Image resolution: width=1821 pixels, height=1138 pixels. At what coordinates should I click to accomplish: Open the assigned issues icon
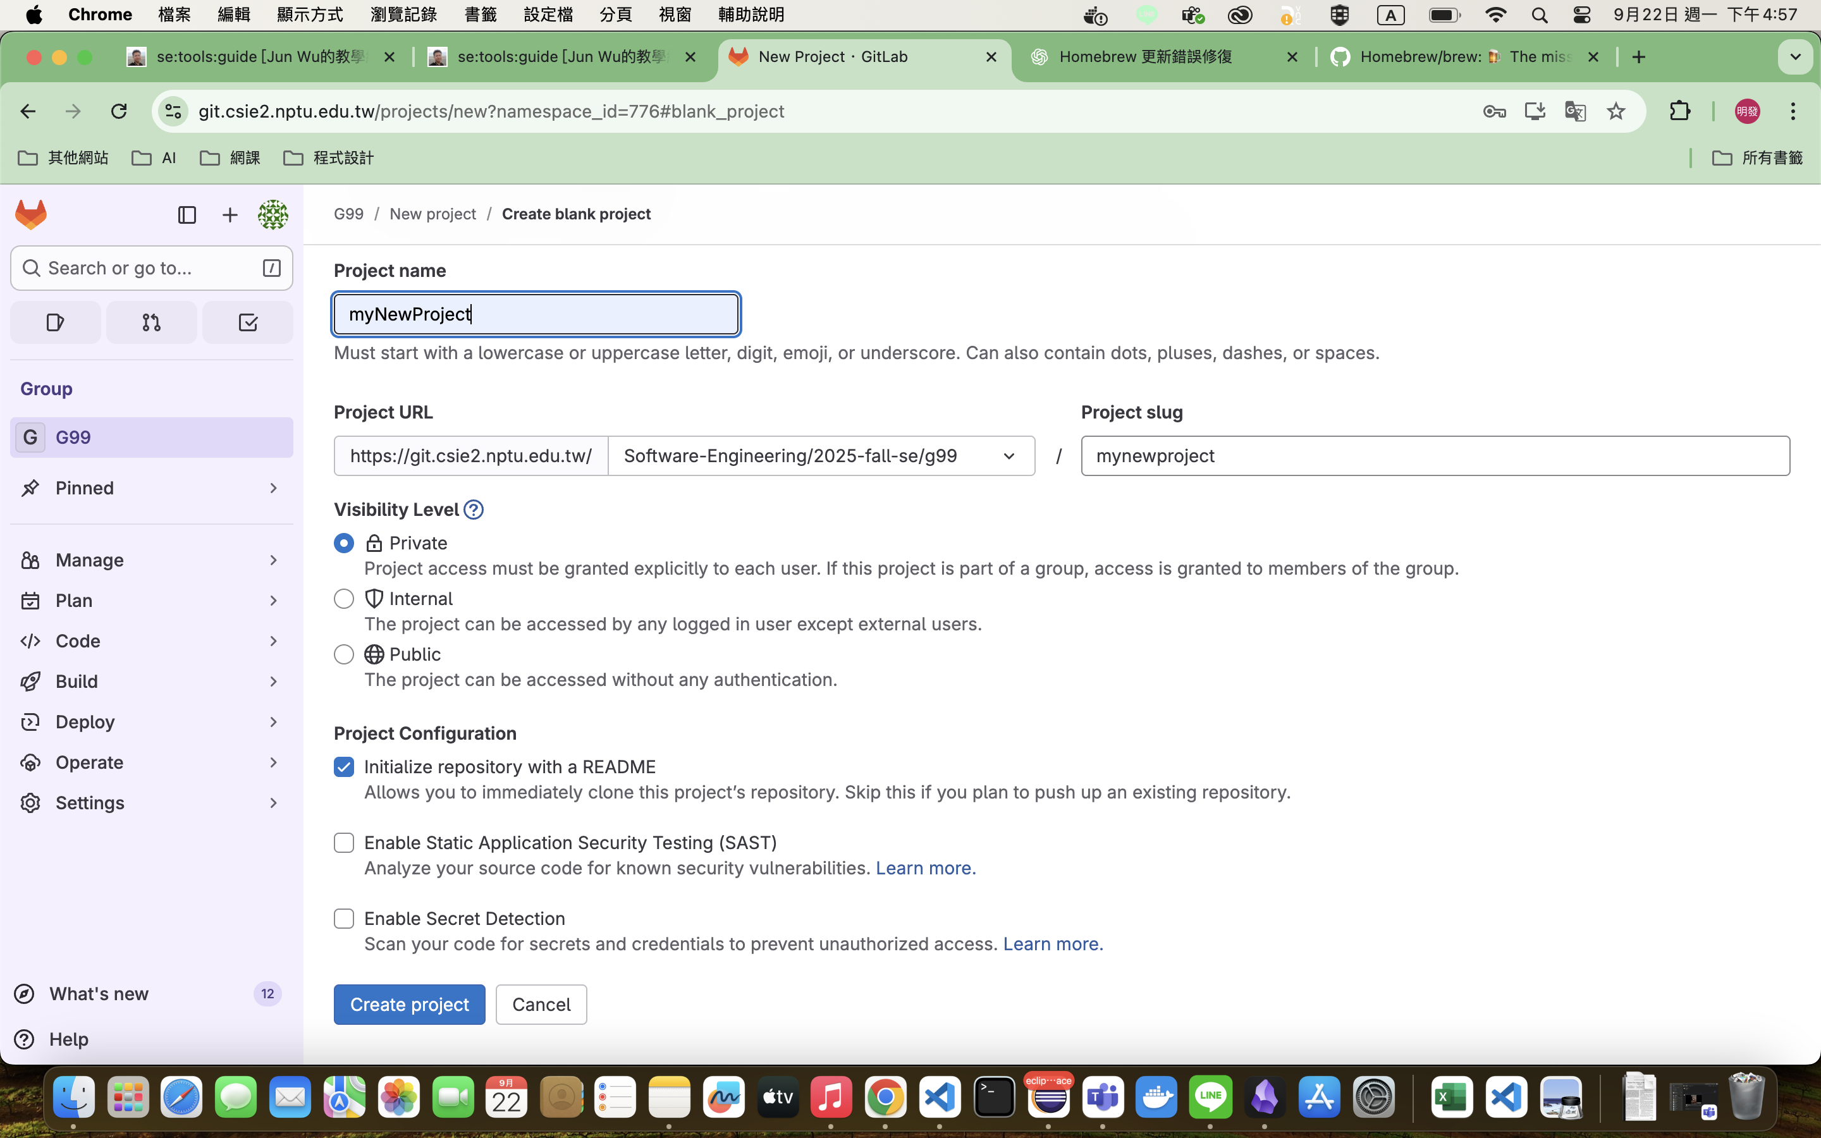coord(55,323)
